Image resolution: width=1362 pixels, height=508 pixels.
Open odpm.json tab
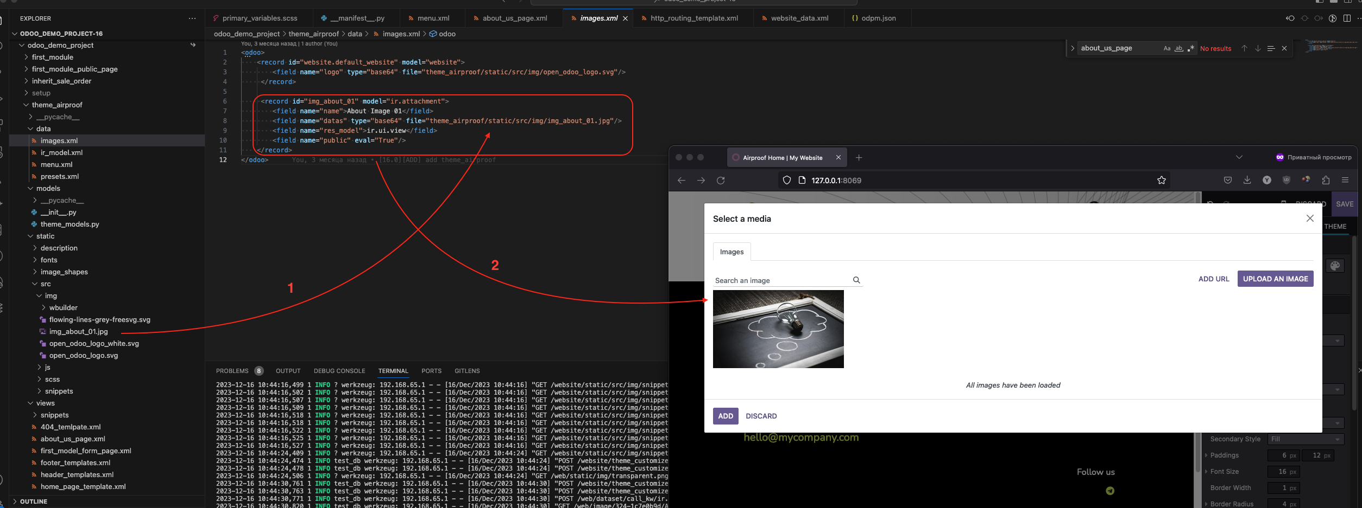(878, 18)
